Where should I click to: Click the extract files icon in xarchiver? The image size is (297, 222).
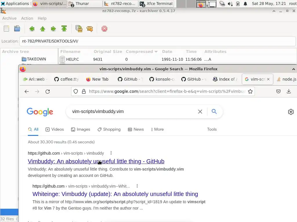coord(90,29)
